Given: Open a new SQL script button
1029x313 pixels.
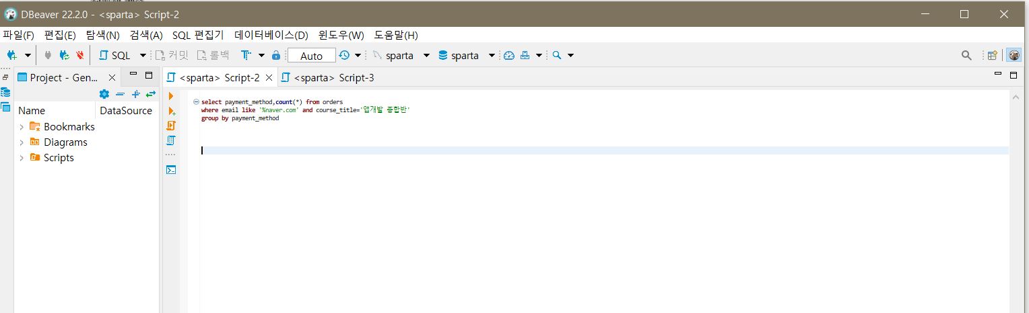Looking at the screenshot, I should 115,56.
